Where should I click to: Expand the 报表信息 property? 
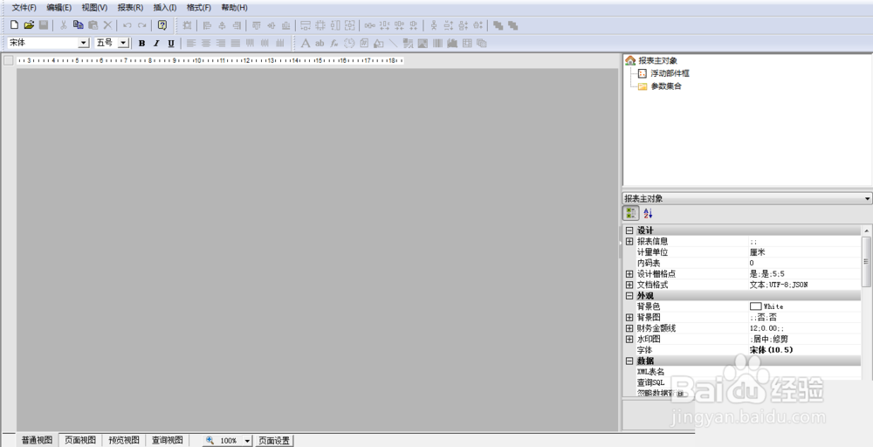pos(629,241)
